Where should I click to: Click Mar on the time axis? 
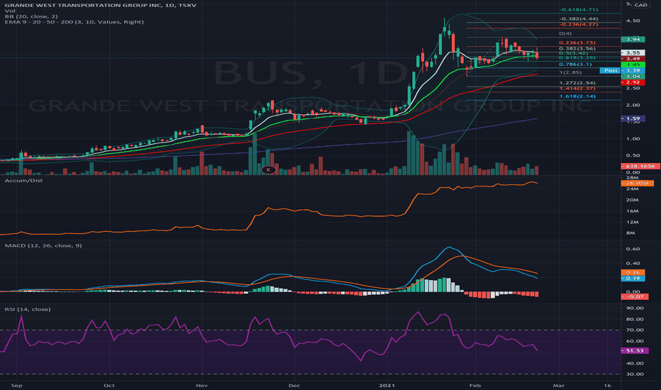pyautogui.click(x=559, y=385)
